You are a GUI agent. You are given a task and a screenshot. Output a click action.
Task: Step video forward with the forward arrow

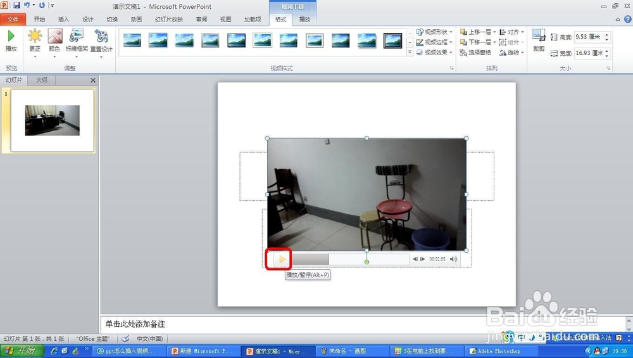point(422,259)
